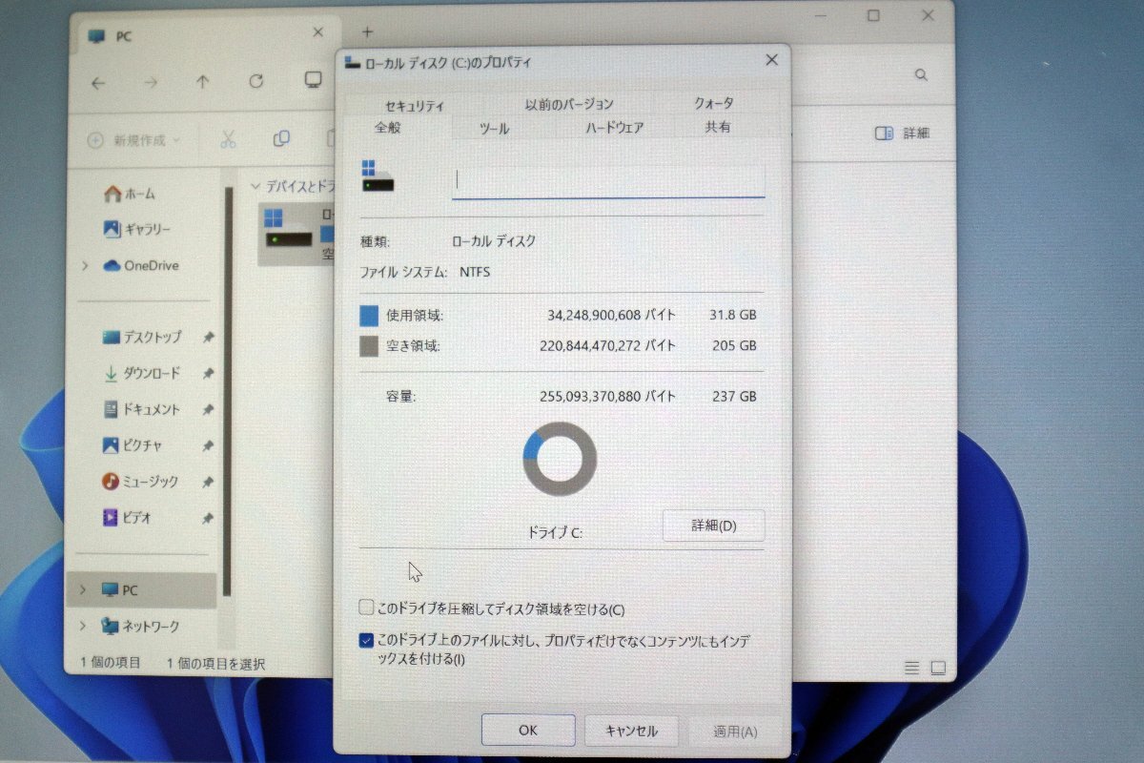Click the drive icon in properties dialog

coord(378,175)
